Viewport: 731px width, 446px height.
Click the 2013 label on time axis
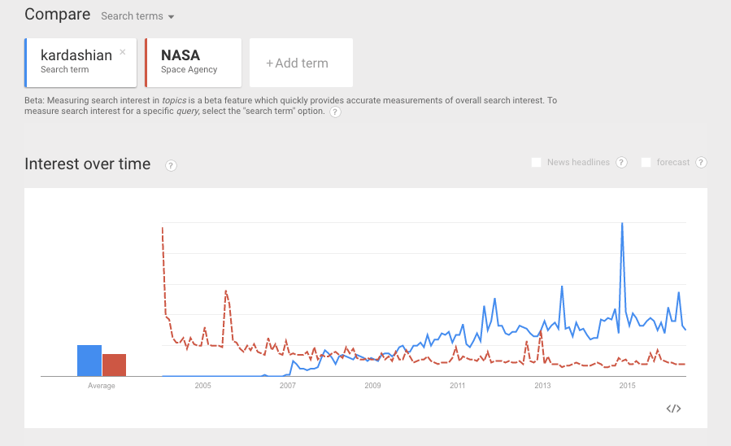[542, 386]
